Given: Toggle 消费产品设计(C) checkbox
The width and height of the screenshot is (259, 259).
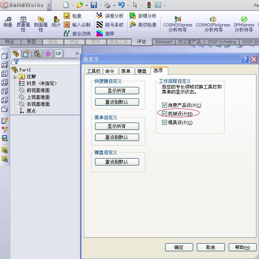Looking at the screenshot, I should [x=164, y=105].
